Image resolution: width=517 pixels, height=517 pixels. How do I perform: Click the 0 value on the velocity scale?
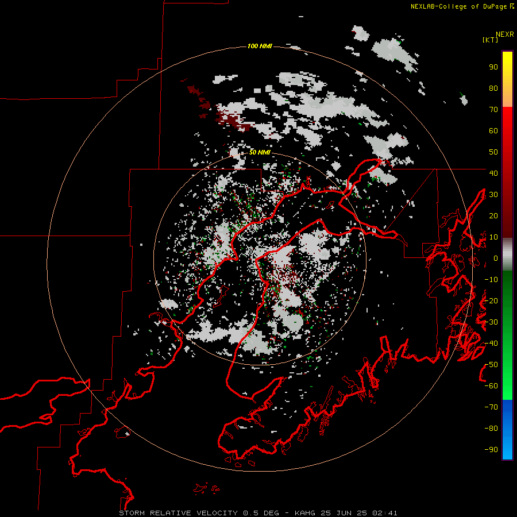pyautogui.click(x=496, y=258)
